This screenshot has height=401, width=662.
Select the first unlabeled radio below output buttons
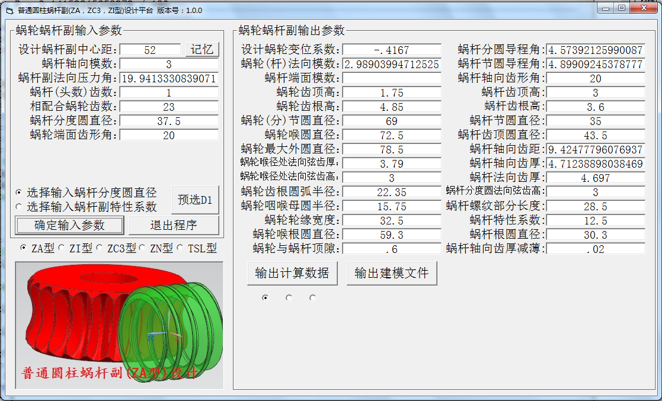(265, 297)
